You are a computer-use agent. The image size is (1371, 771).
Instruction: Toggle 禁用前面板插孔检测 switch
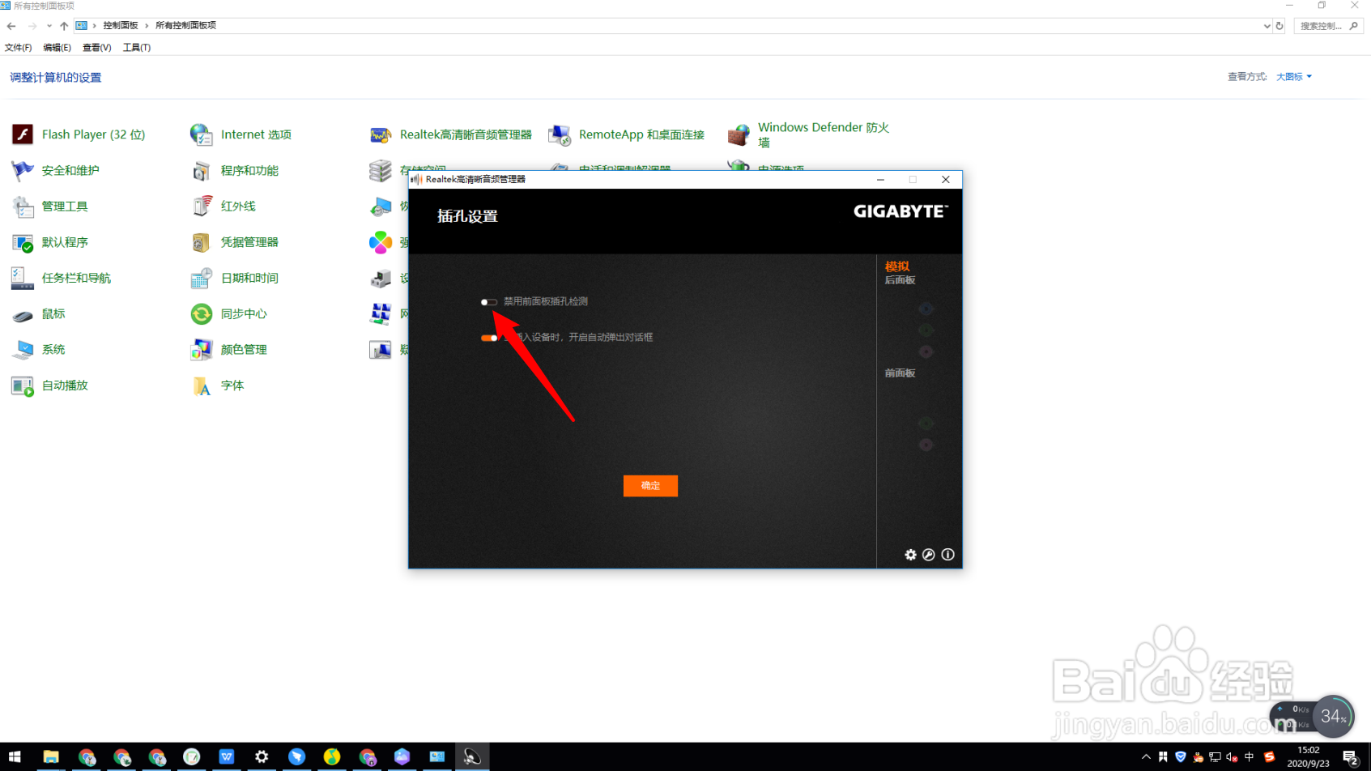click(x=489, y=302)
